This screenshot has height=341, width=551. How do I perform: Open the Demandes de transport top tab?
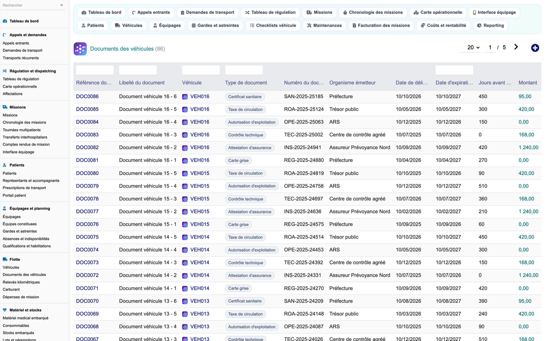(207, 12)
